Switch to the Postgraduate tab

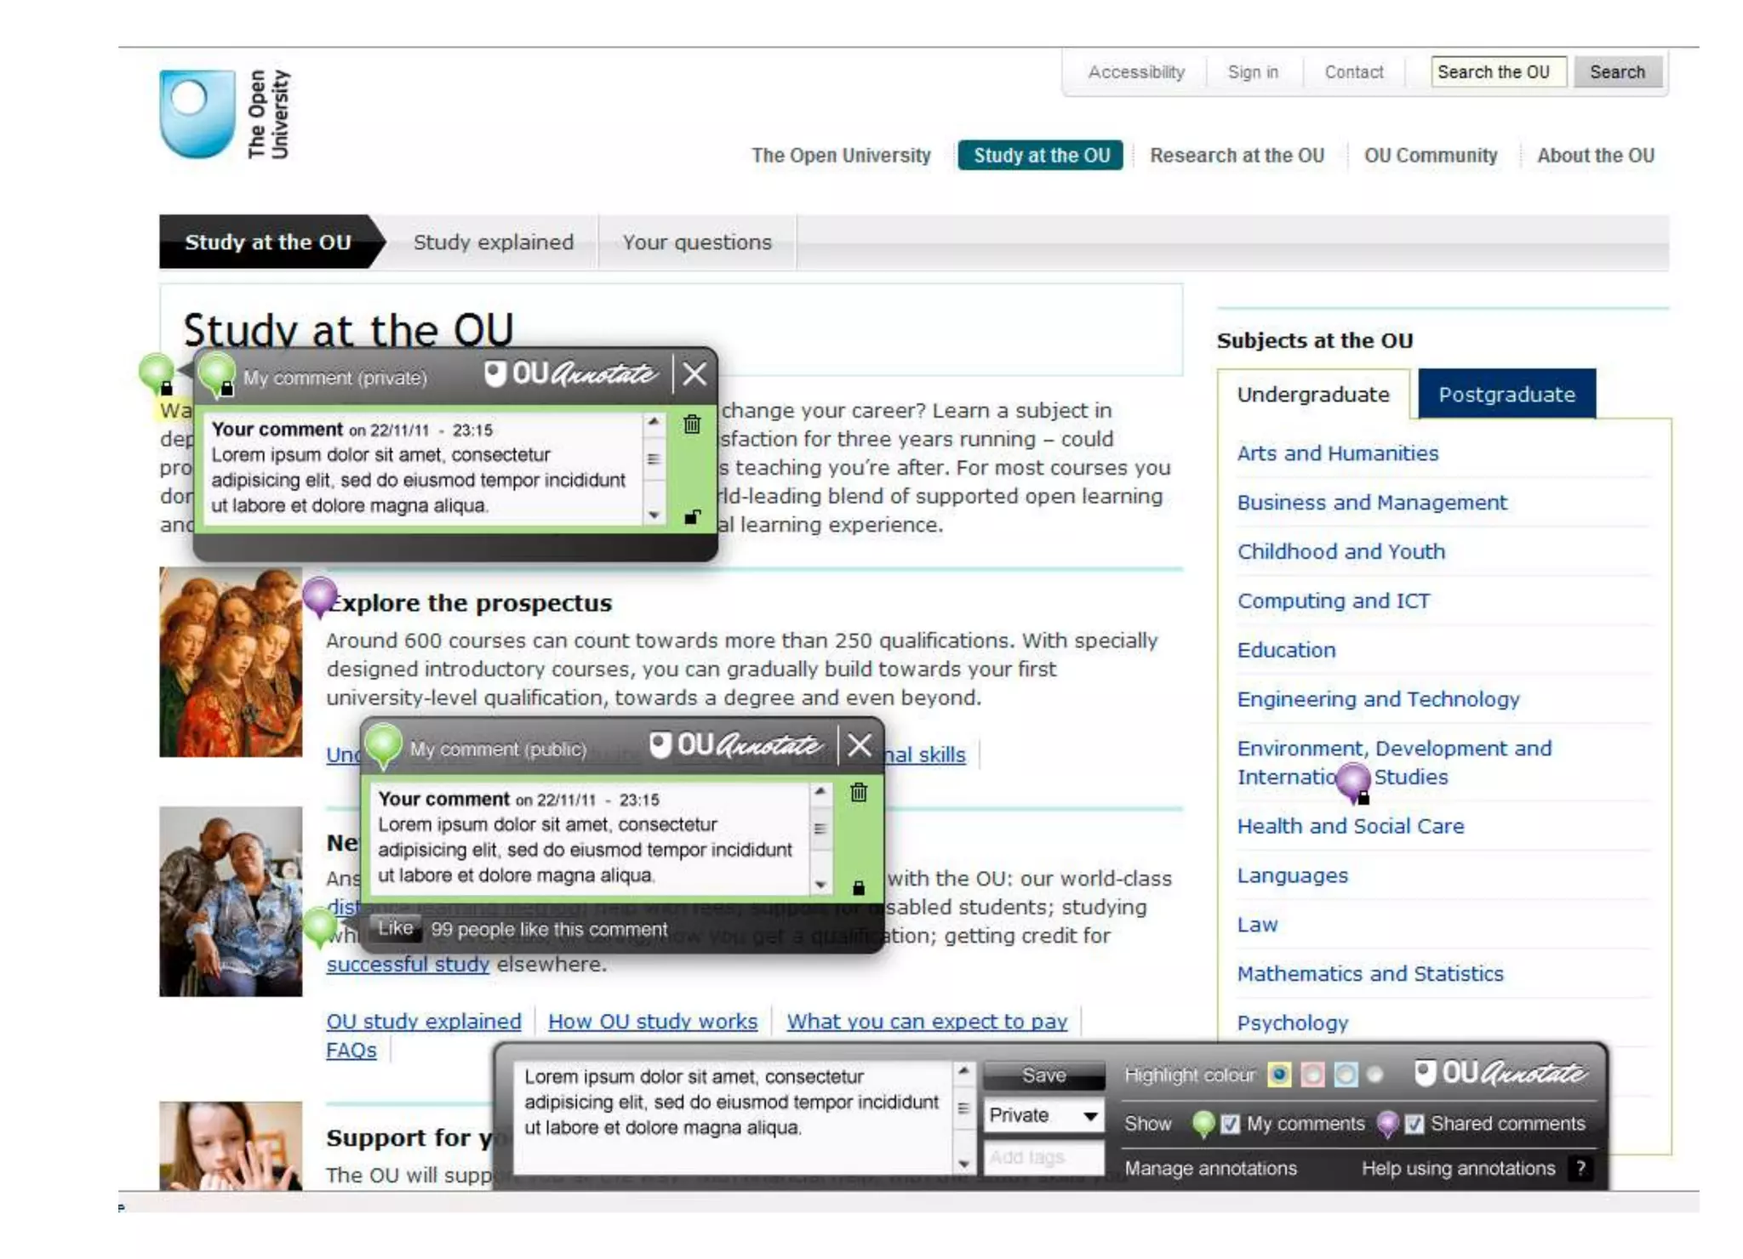point(1506,395)
